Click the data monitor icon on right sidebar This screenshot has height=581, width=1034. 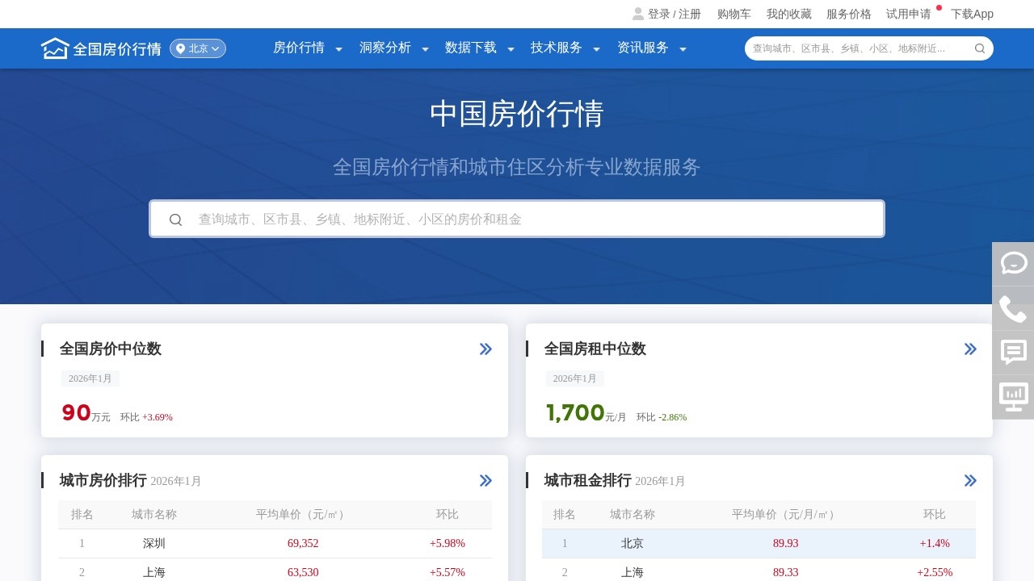[x=1013, y=397]
